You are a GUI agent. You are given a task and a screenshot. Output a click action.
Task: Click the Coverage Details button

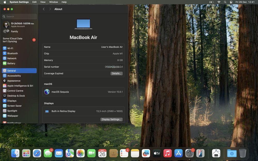pos(117,73)
